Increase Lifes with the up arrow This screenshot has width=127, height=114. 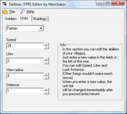click(x=46, y=59)
